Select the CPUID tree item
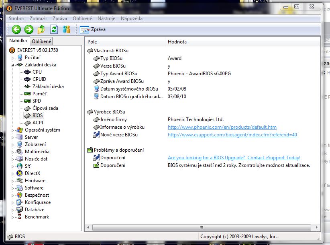Image resolution: width=330 pixels, height=245 pixels. tap(39, 79)
